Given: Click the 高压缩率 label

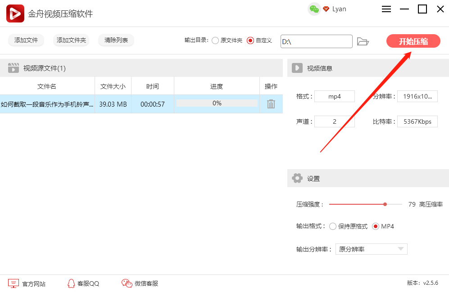Looking at the screenshot, I should pyautogui.click(x=431, y=204).
